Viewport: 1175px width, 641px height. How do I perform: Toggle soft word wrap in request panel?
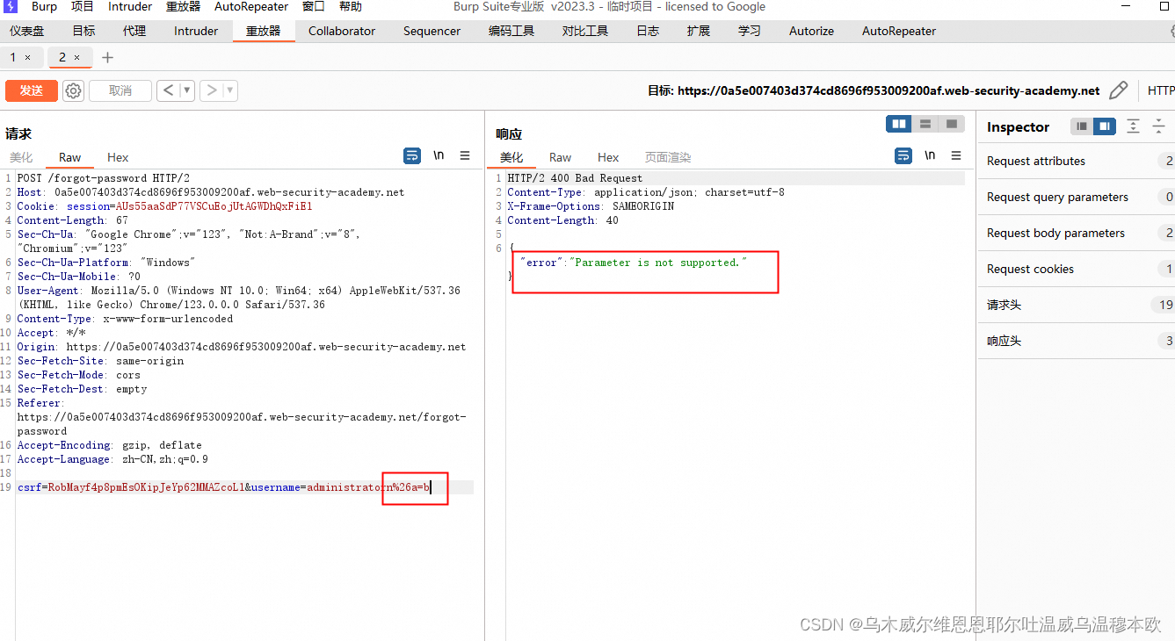[x=412, y=155]
